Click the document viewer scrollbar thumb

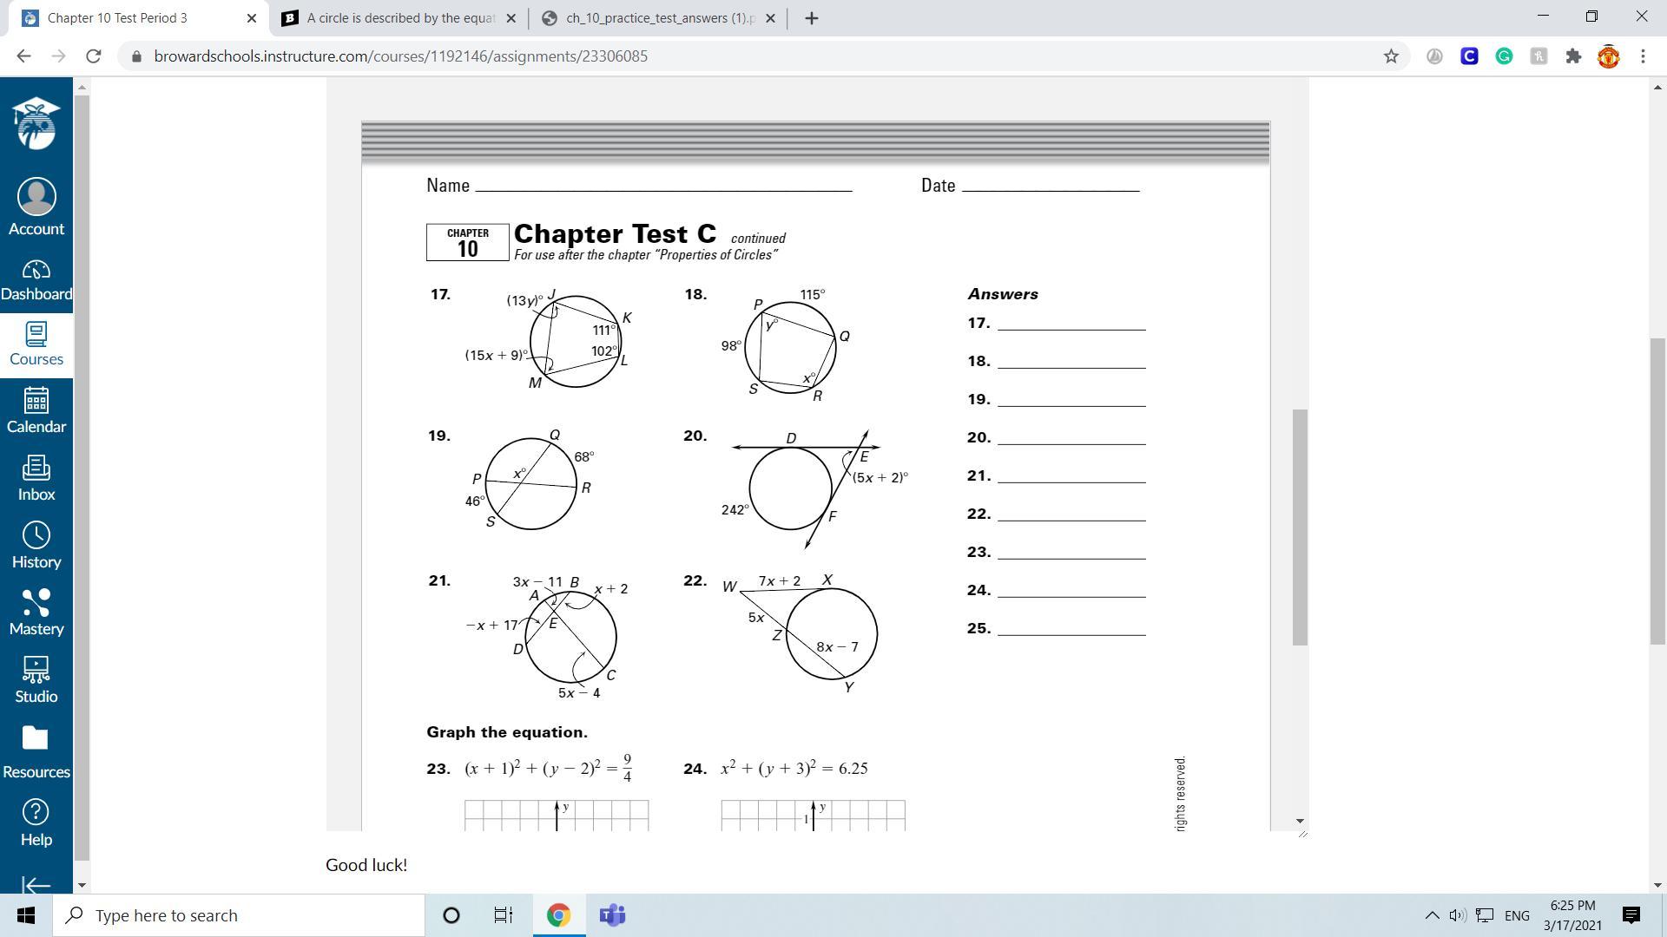coord(1300,527)
